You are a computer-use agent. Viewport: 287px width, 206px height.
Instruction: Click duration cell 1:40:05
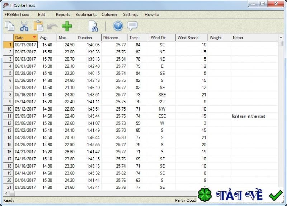(89, 45)
